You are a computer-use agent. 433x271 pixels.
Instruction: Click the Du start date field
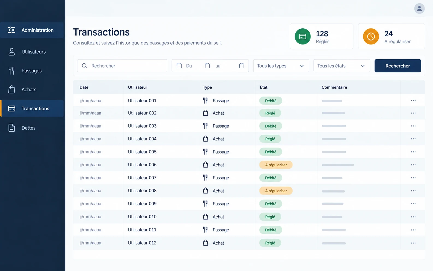tap(189, 66)
